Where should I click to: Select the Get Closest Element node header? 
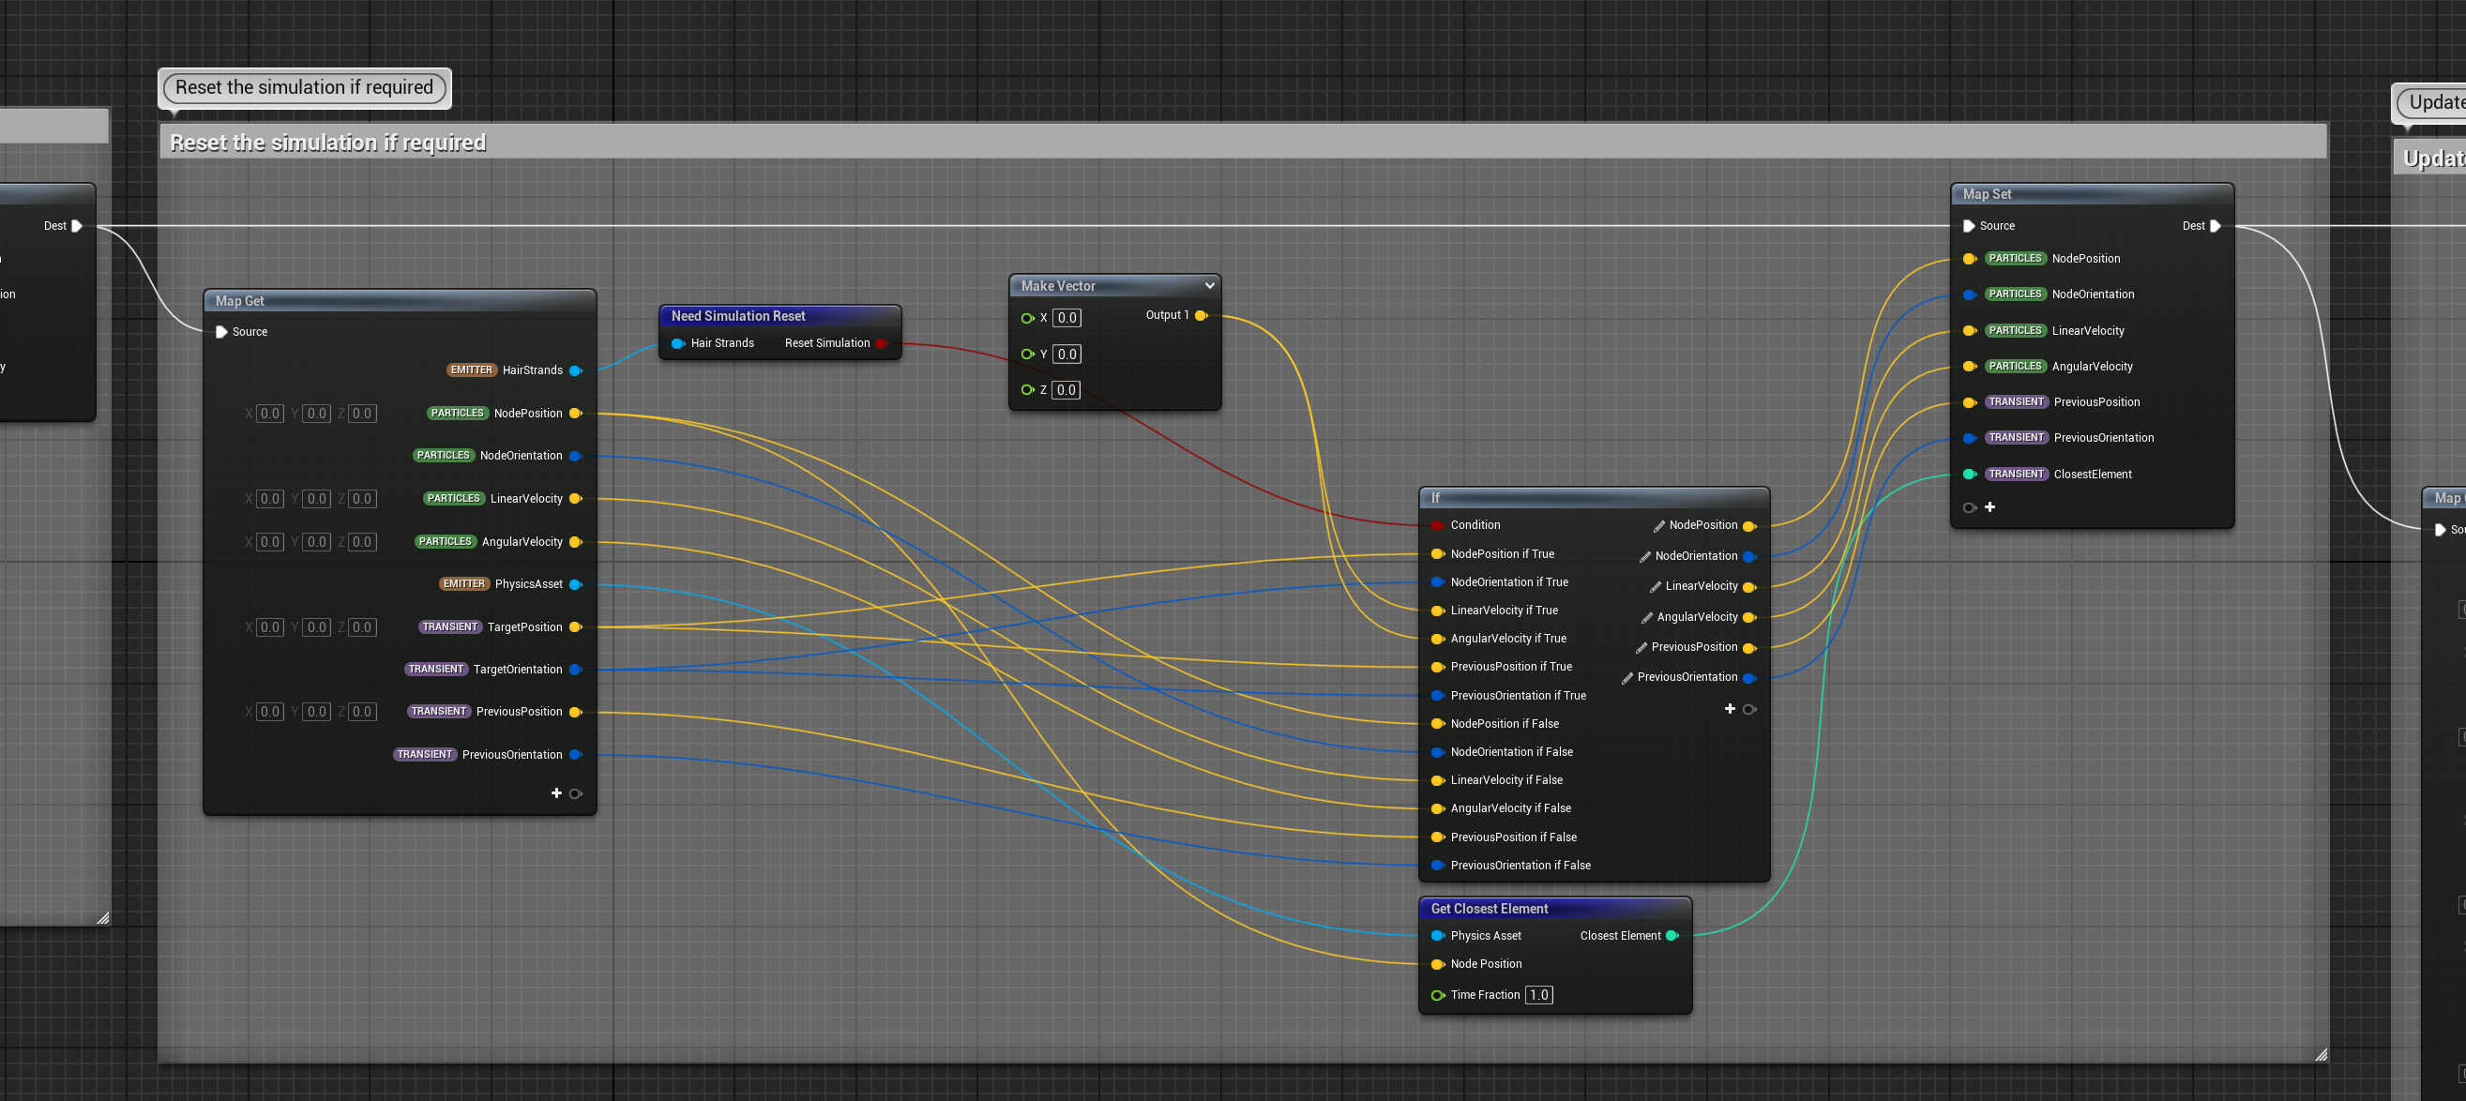pyautogui.click(x=1489, y=909)
